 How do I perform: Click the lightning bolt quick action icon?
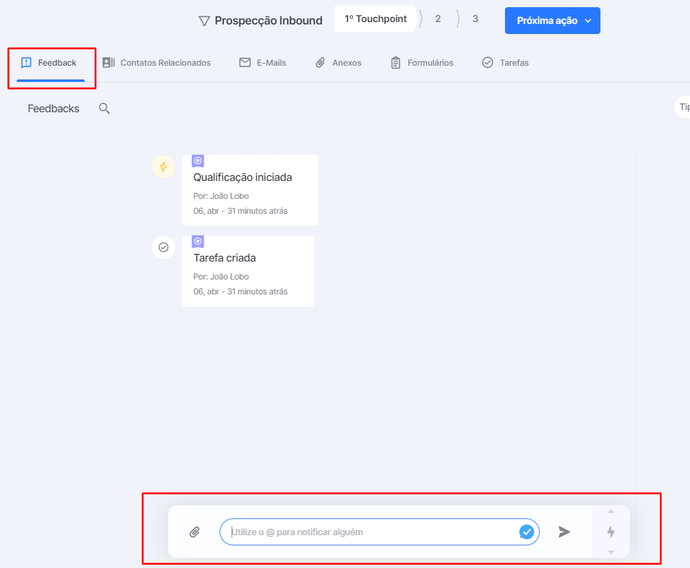pyautogui.click(x=611, y=532)
